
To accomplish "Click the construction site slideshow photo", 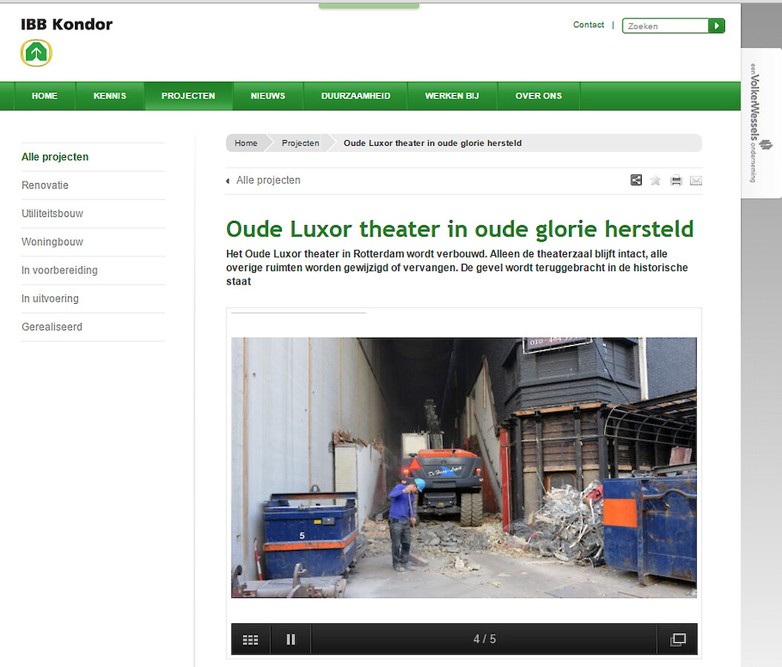I will [464, 467].
